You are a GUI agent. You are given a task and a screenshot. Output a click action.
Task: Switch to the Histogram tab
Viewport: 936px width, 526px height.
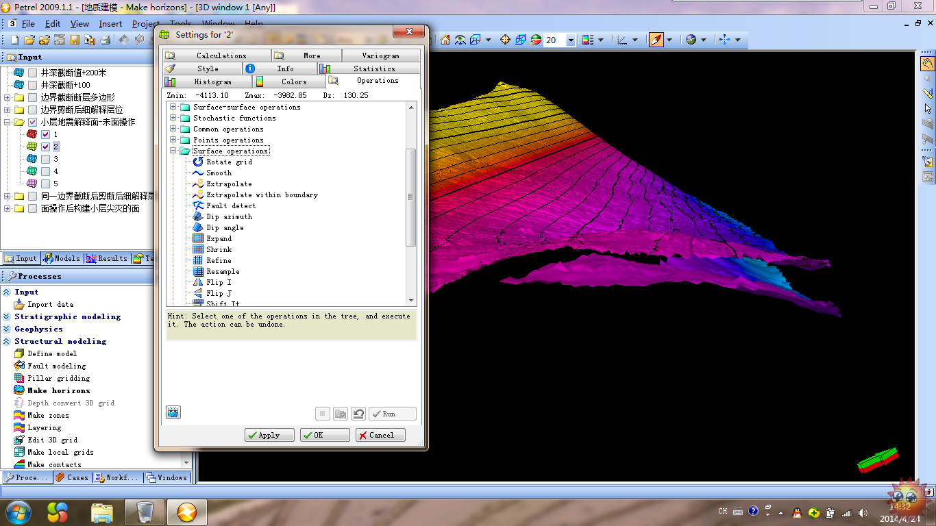(x=208, y=82)
